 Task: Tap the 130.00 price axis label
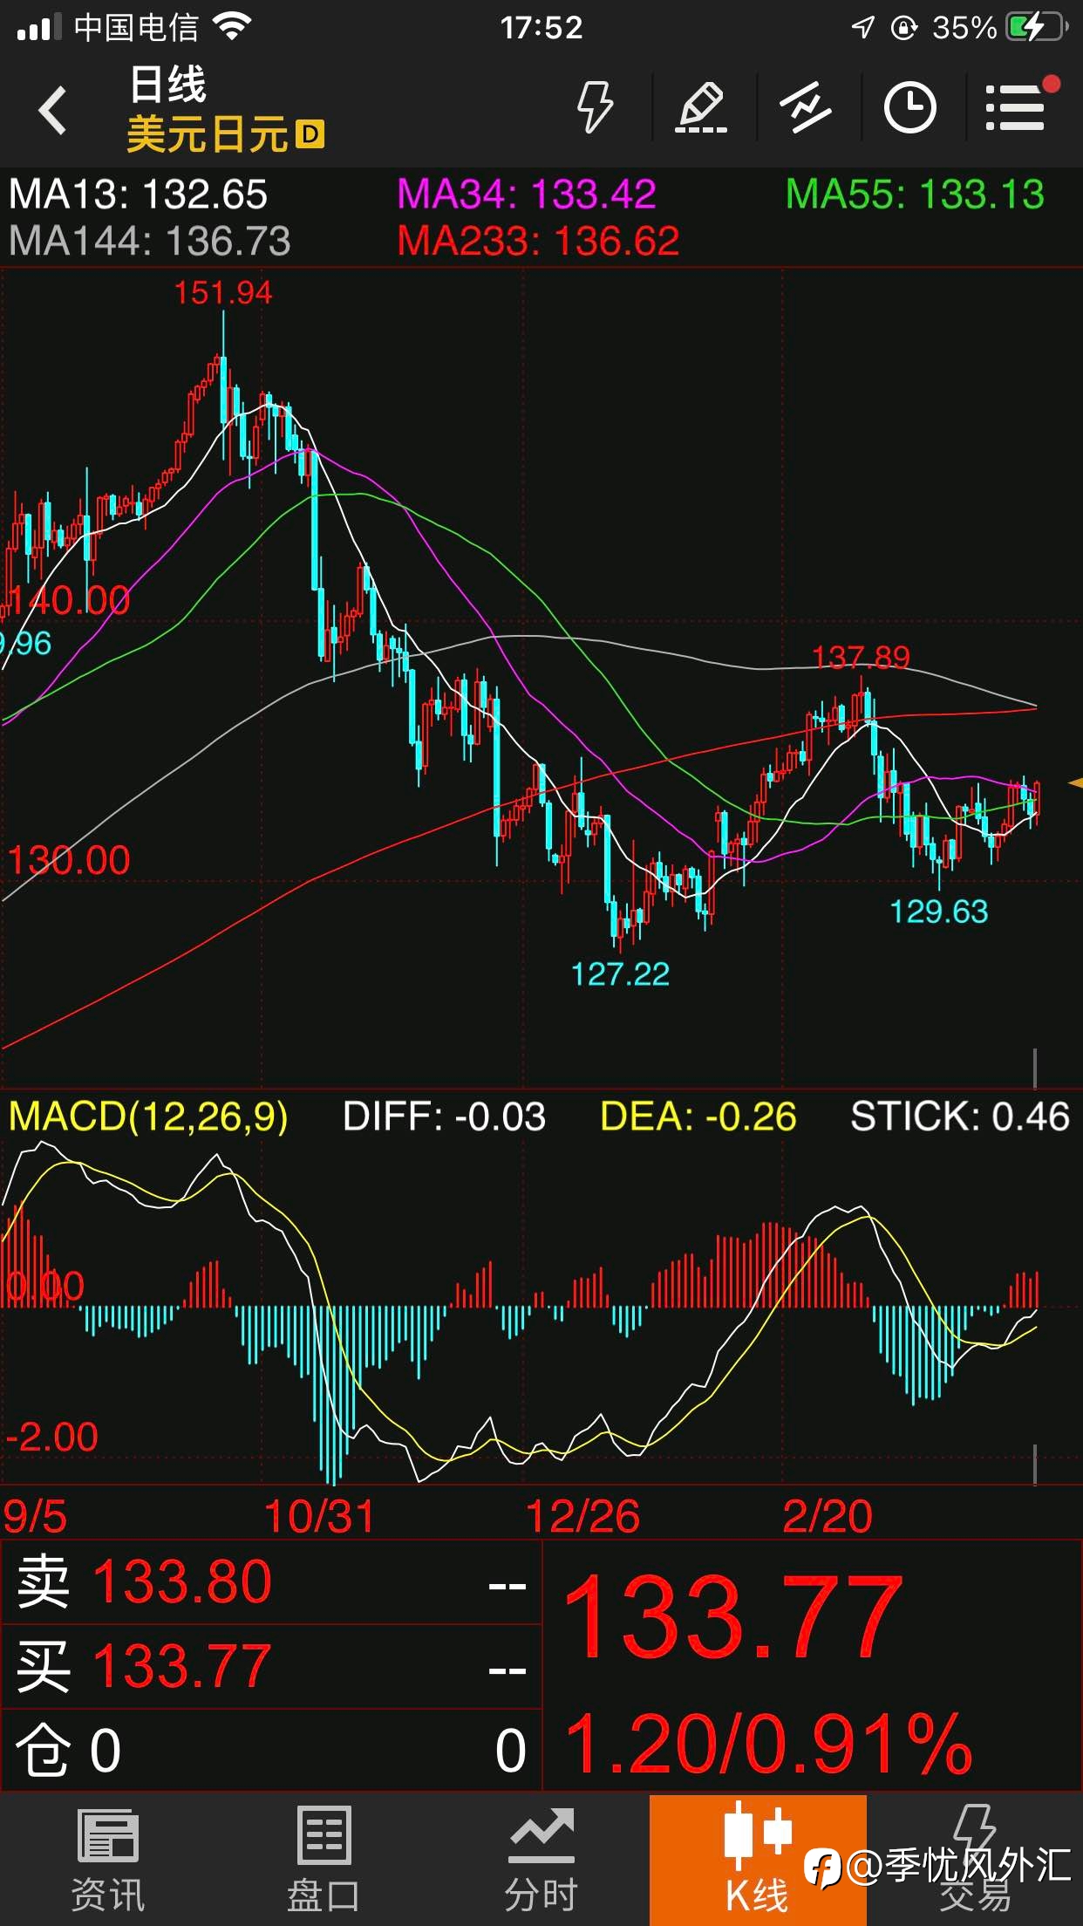(69, 861)
